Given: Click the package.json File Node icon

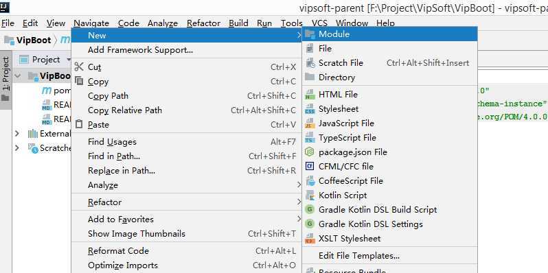Looking at the screenshot, I should [x=310, y=152].
